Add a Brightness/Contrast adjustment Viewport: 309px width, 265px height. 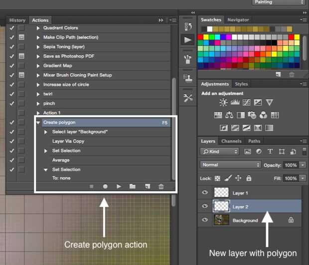click(223, 102)
